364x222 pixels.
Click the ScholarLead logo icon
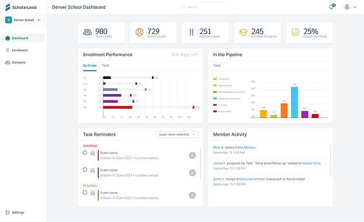(x=8, y=7)
